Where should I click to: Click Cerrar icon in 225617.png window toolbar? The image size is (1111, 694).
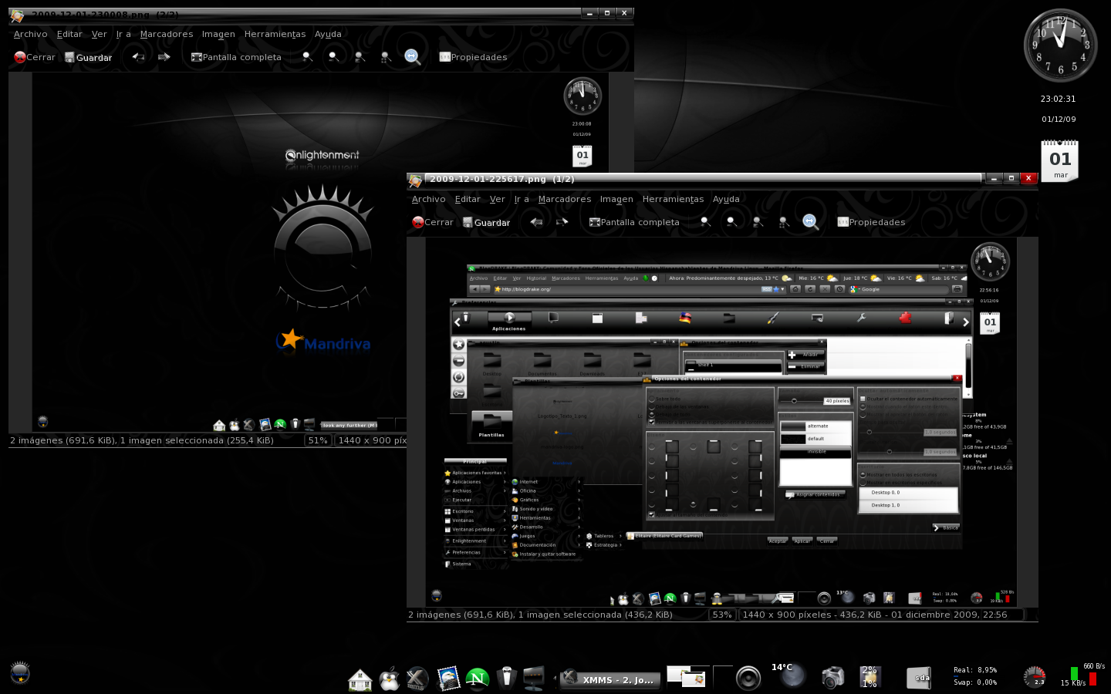pos(418,222)
